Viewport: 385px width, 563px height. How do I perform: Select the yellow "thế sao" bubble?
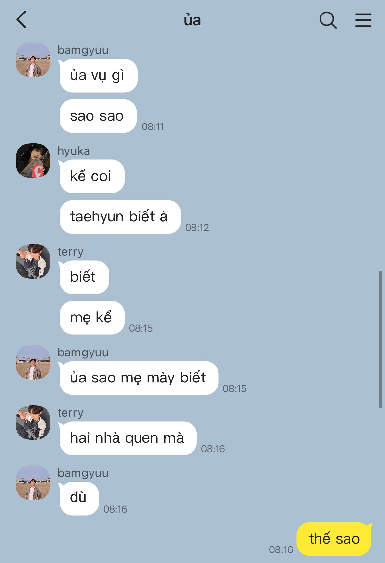[334, 539]
